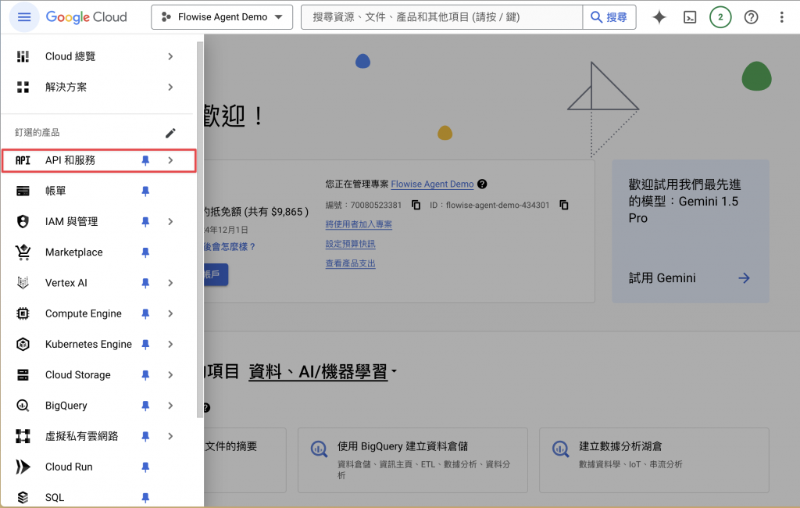Click the Compute Engine chip icon

(x=23, y=313)
